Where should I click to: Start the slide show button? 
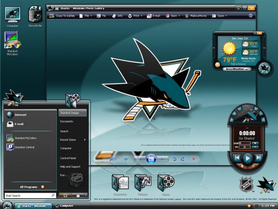pyautogui.click(x=151, y=159)
